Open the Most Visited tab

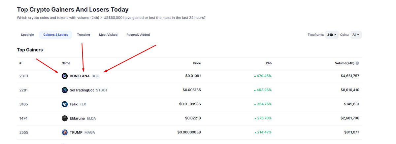click(x=108, y=35)
